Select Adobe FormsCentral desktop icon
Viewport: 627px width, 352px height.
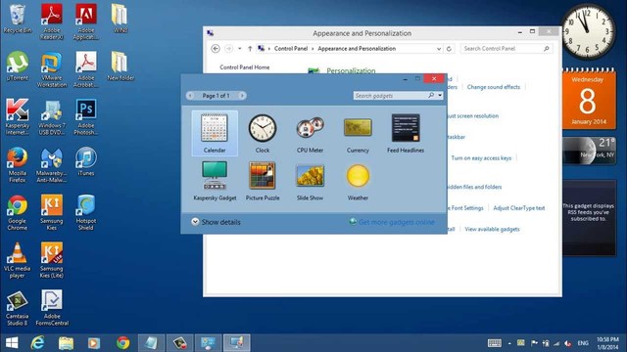tap(52, 308)
